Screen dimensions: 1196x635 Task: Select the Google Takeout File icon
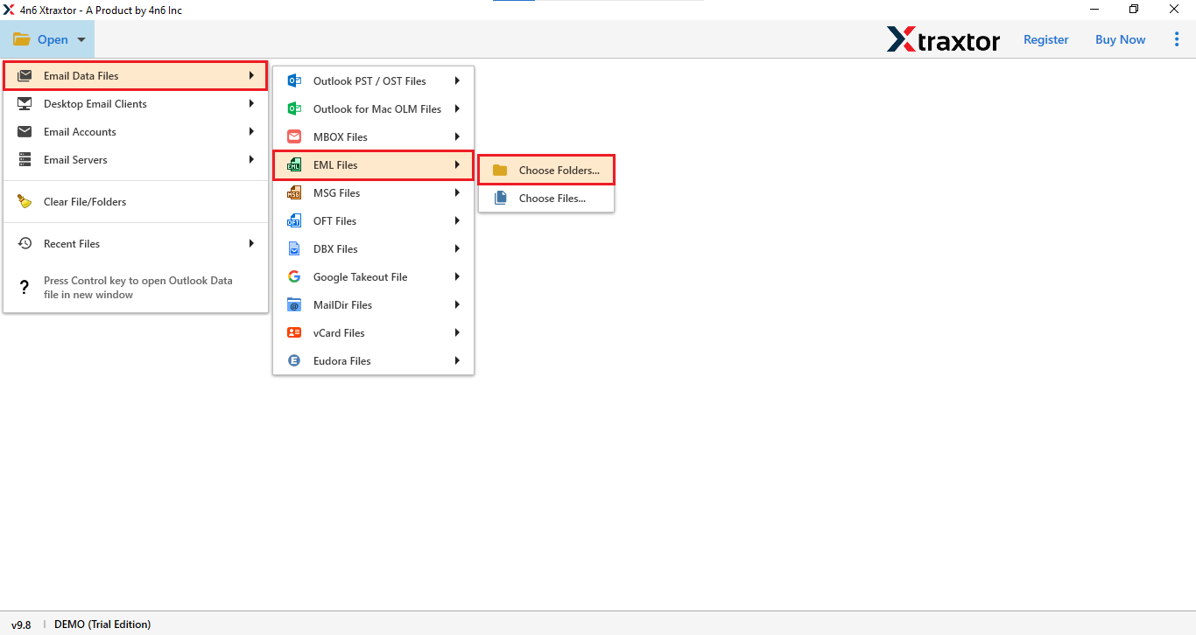[294, 276]
